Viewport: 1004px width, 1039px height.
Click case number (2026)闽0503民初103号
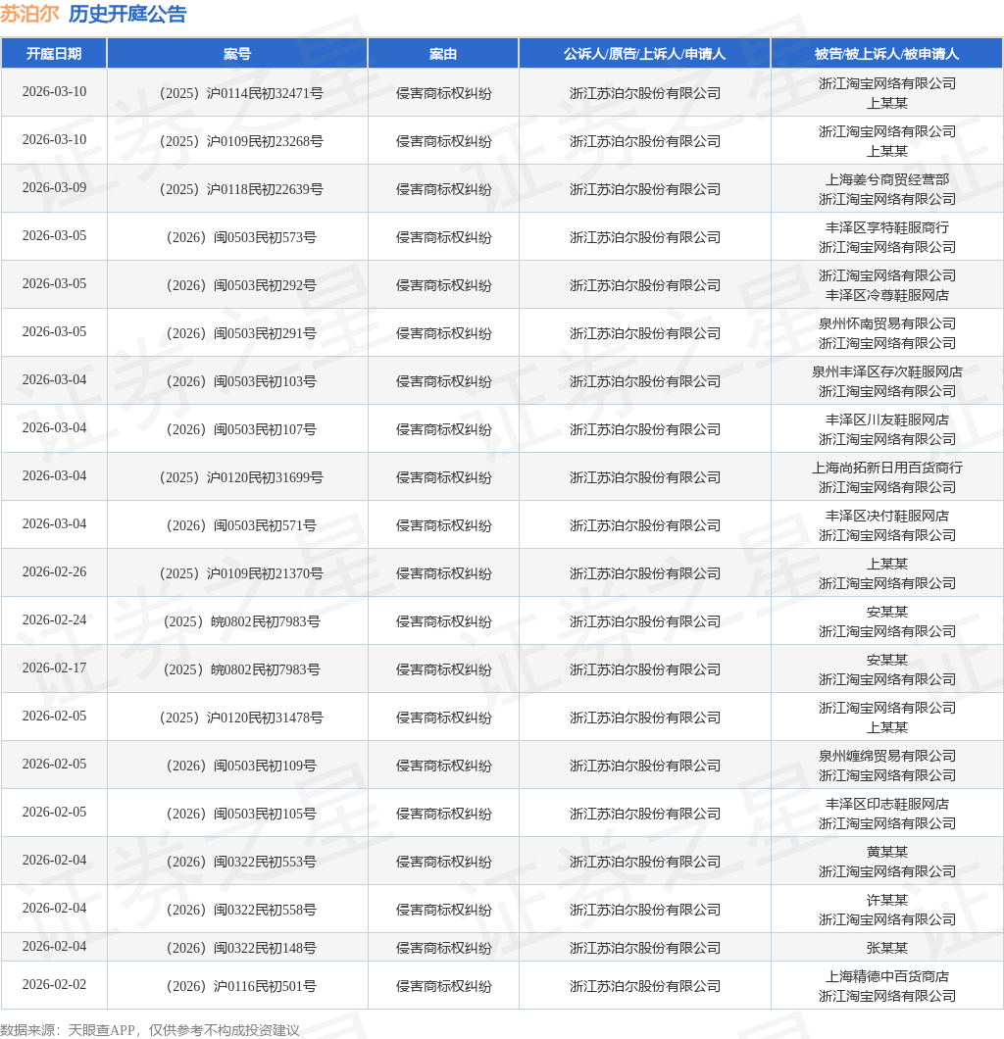(x=241, y=381)
